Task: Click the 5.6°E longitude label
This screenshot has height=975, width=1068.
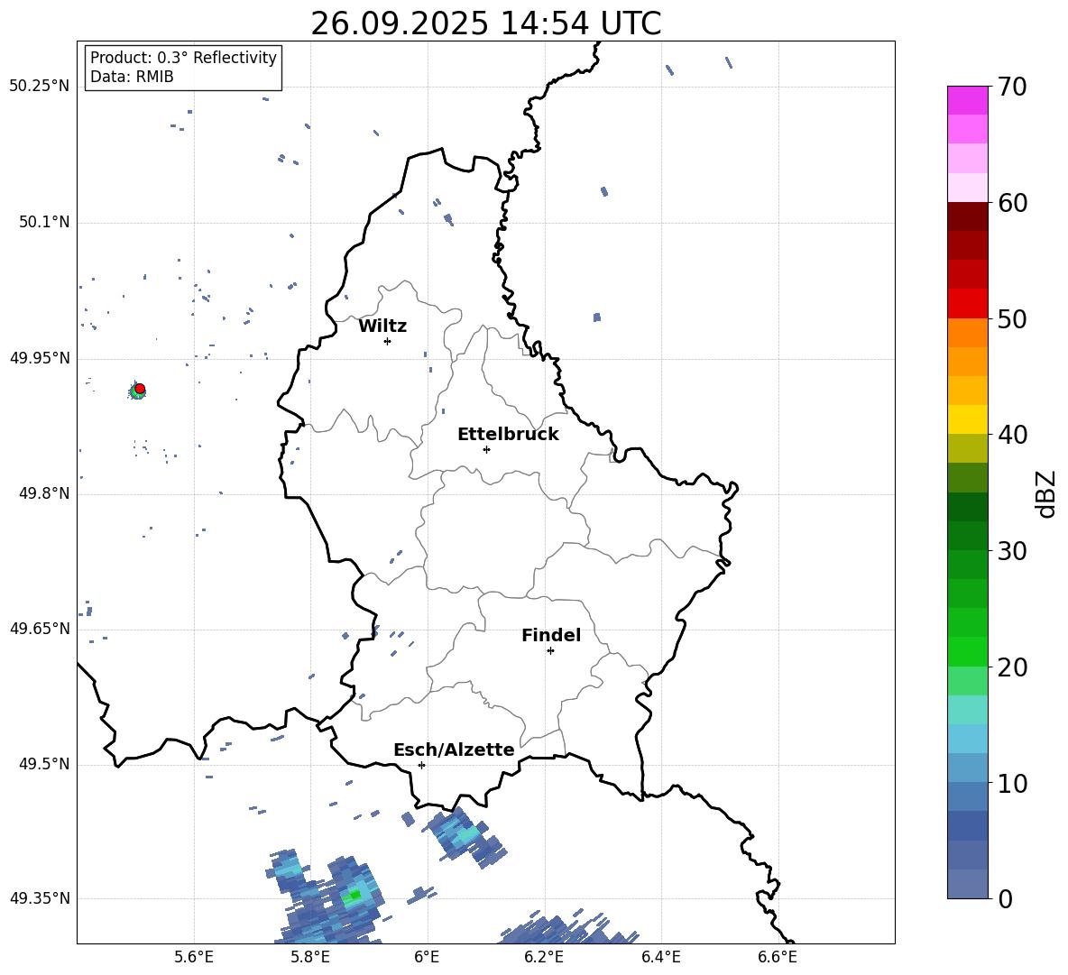Action: tap(194, 957)
